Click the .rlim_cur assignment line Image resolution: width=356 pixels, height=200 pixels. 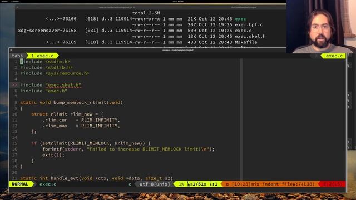tap(81, 120)
